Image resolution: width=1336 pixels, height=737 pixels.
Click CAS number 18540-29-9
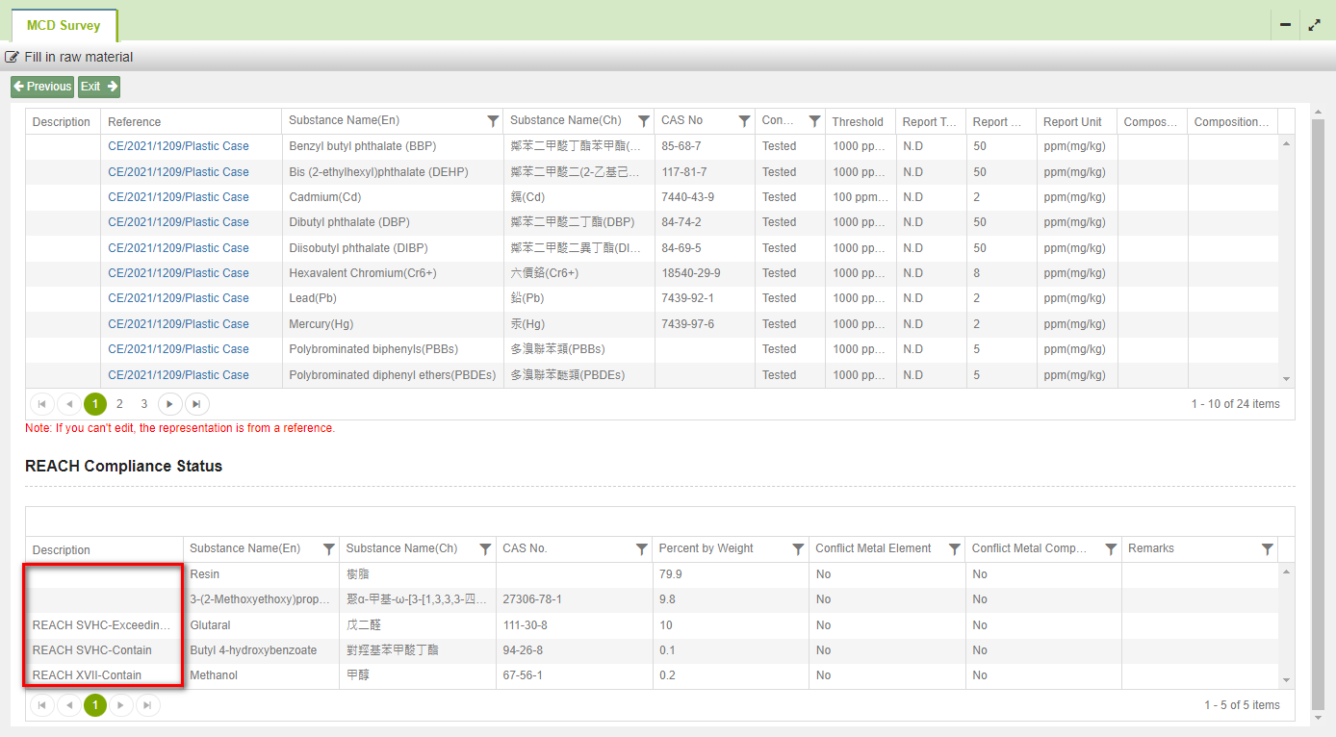(x=691, y=273)
